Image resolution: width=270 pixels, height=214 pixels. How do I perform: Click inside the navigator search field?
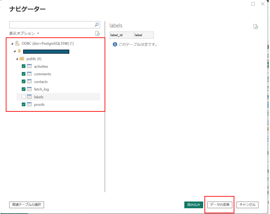(51, 25)
